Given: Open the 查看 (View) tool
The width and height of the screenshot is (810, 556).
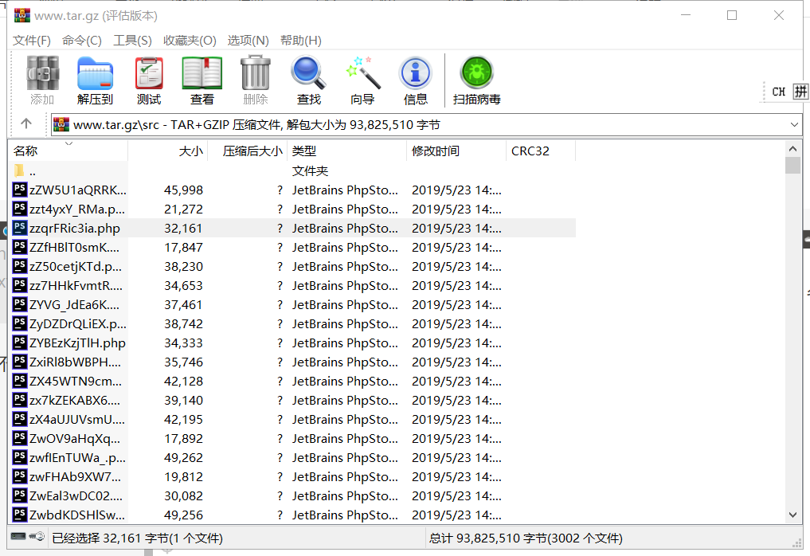Looking at the screenshot, I should pos(202,80).
